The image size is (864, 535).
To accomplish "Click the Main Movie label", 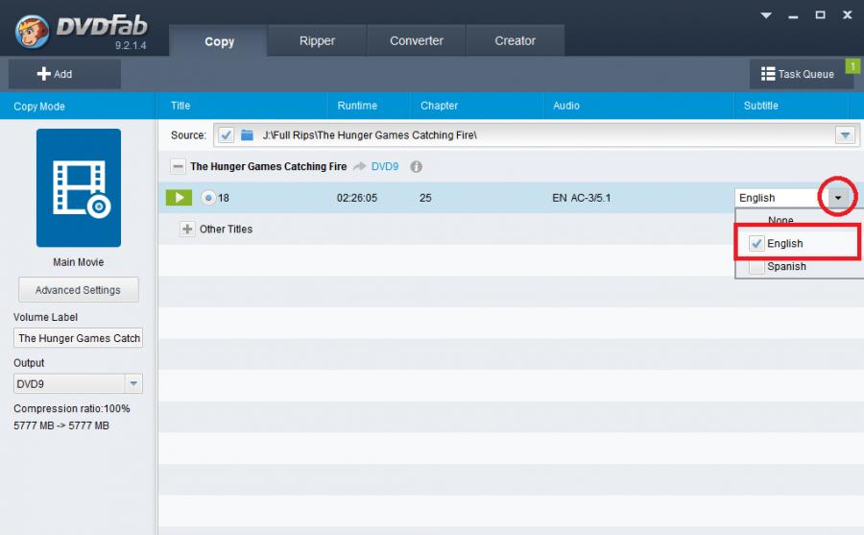I will (79, 262).
